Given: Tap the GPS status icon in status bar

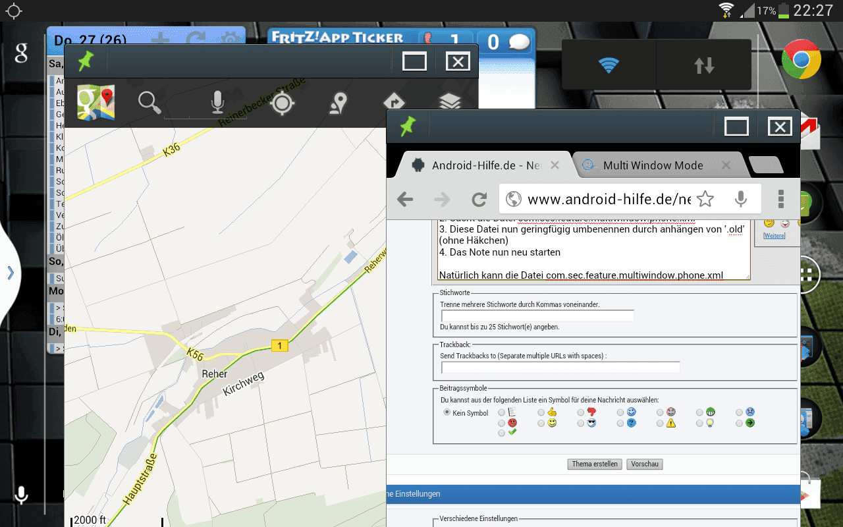Looking at the screenshot, I should click(x=14, y=11).
